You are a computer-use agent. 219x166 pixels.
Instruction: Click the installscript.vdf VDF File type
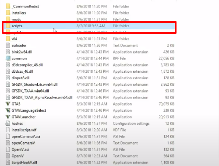[x=120, y=130]
